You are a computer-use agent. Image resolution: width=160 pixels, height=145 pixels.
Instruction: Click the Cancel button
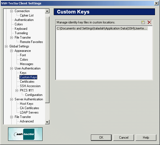124,138
